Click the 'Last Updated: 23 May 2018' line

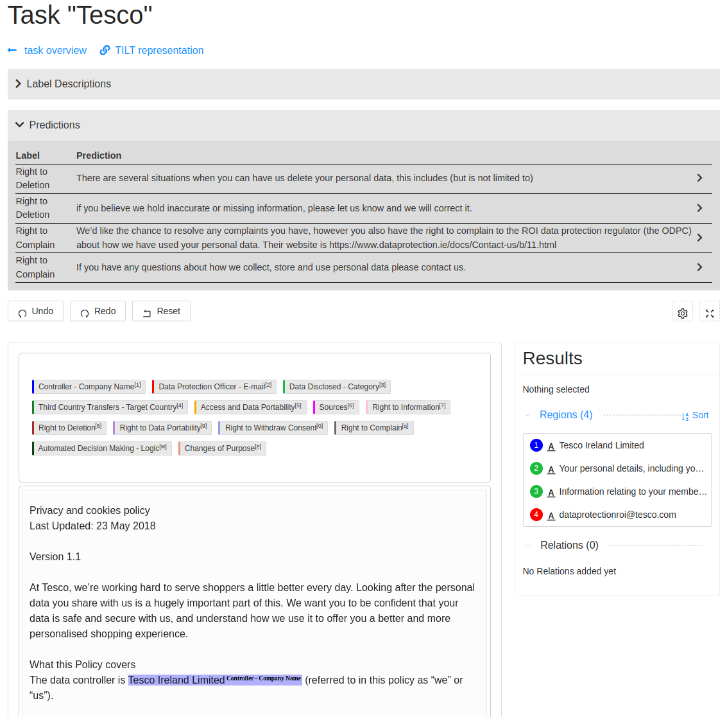92,526
